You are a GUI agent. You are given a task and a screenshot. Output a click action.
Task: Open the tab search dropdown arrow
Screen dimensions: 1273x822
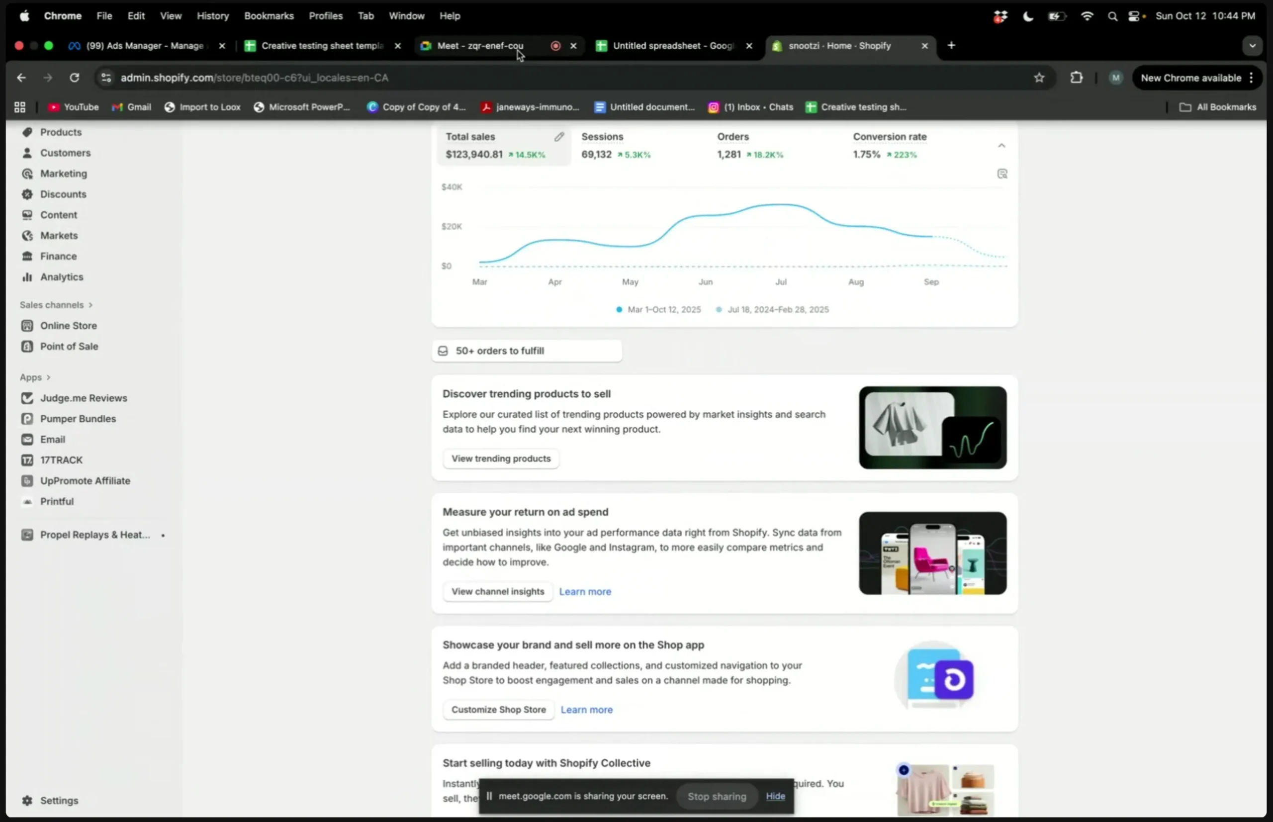[1252, 46]
